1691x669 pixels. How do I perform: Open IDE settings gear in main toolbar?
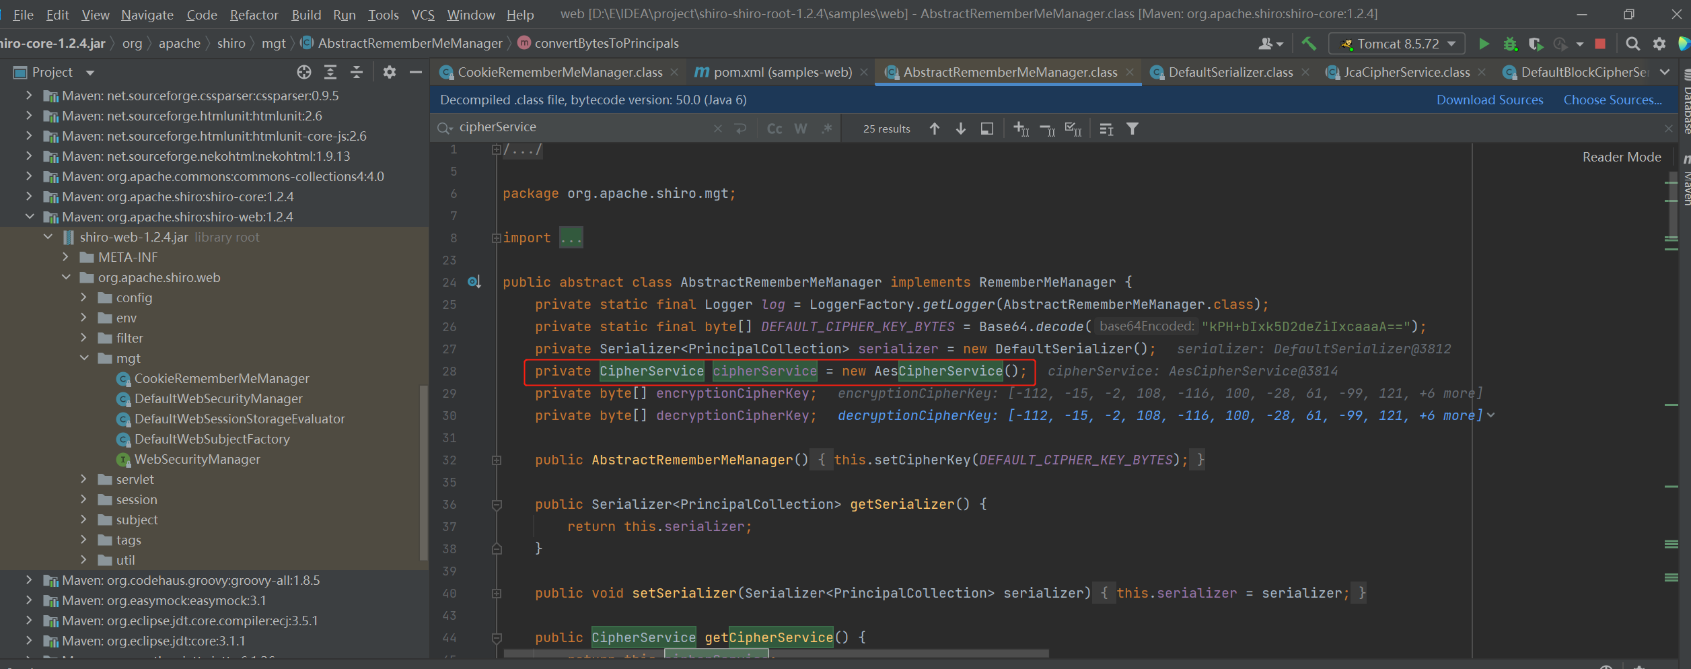click(1659, 44)
